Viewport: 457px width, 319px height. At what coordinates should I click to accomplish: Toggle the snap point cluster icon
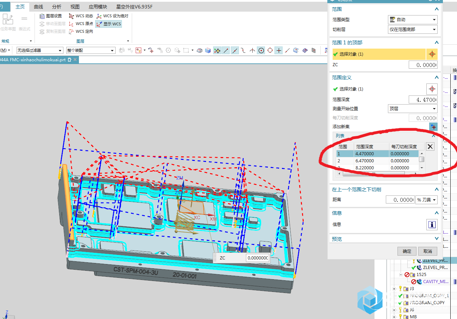217,50
